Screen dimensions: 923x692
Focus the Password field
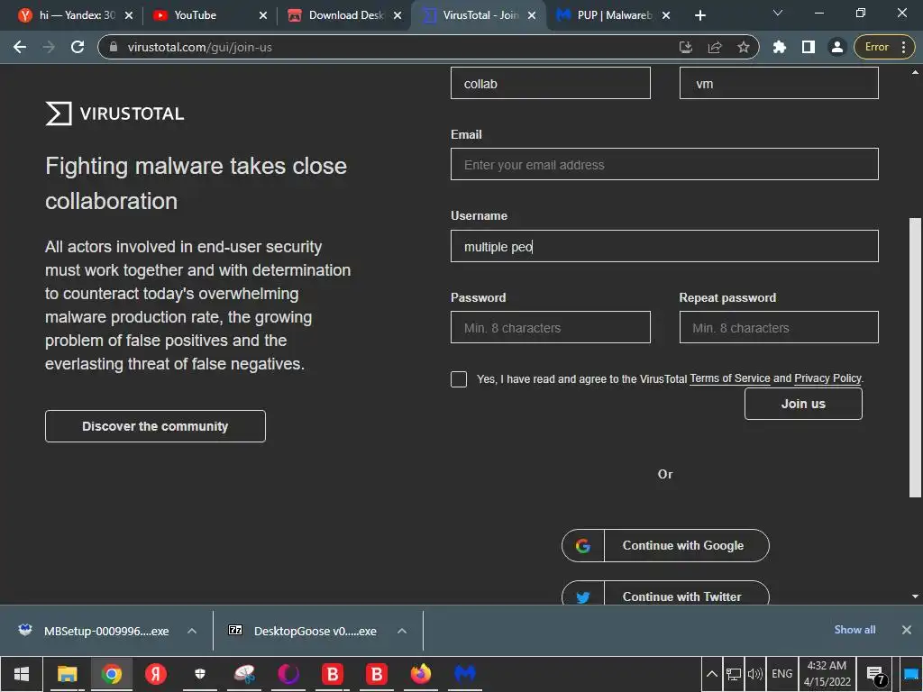(x=551, y=327)
